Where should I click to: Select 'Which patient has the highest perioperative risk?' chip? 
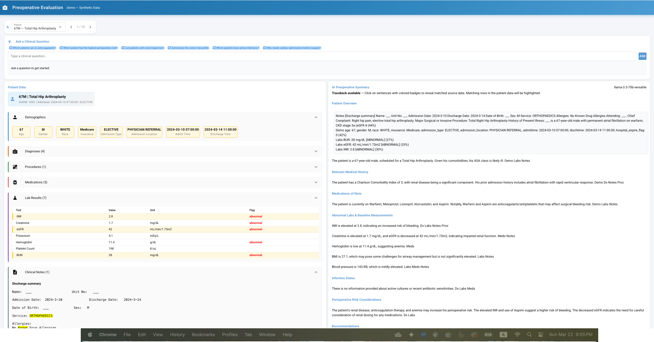[89, 48]
